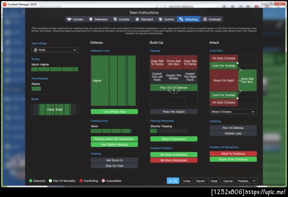The image size is (288, 197).
Task: Select top Hit Early Crosses
Action: (x=224, y=58)
